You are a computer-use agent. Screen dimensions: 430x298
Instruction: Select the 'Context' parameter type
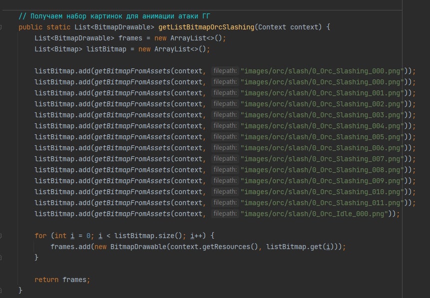point(272,27)
